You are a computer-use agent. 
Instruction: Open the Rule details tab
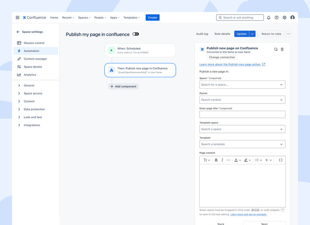222,34
